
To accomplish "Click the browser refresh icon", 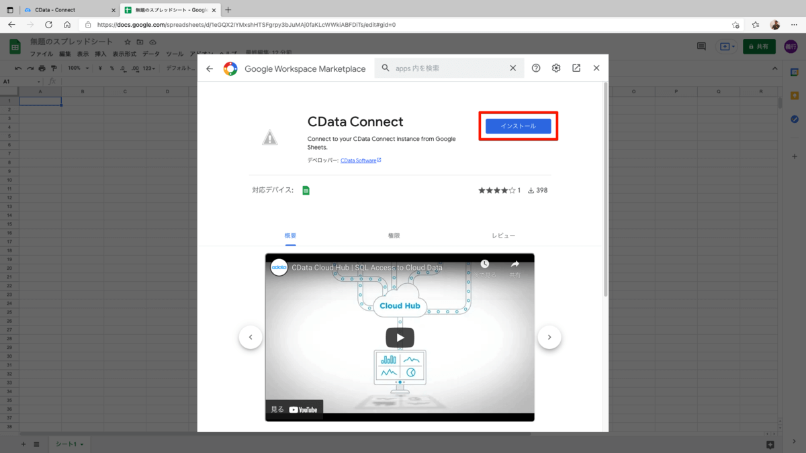I will point(48,25).
